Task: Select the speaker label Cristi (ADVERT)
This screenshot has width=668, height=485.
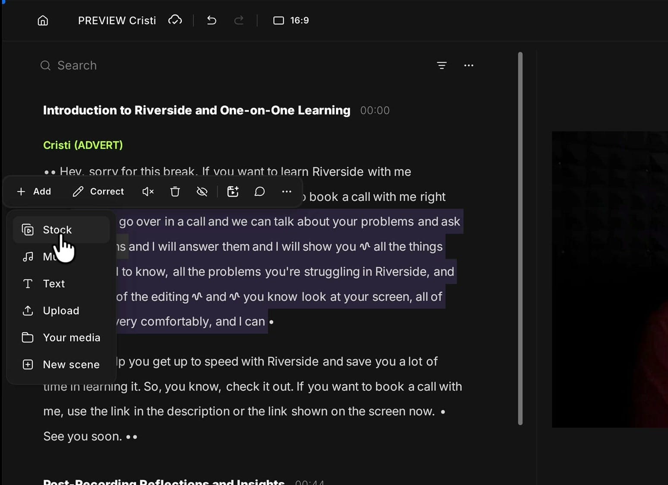Action: pos(83,145)
